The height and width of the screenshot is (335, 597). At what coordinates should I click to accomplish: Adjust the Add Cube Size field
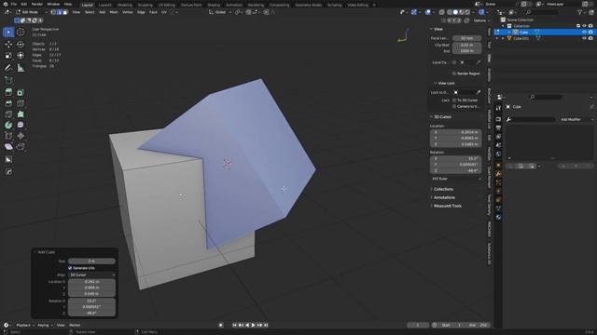pyautogui.click(x=91, y=261)
